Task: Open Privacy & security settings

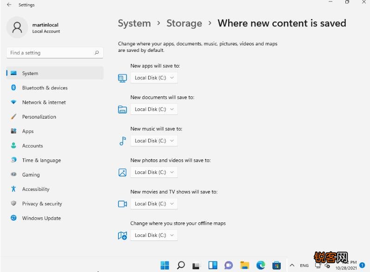Action: click(x=55, y=203)
